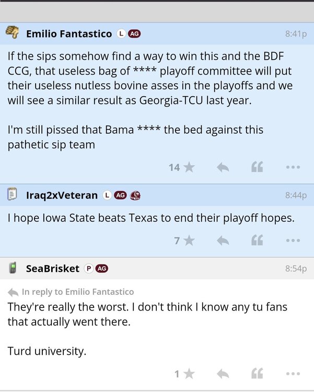Image resolution: width=314 pixels, height=392 pixels.
Task: Quote SeaBrisket's post
Action: (x=257, y=374)
